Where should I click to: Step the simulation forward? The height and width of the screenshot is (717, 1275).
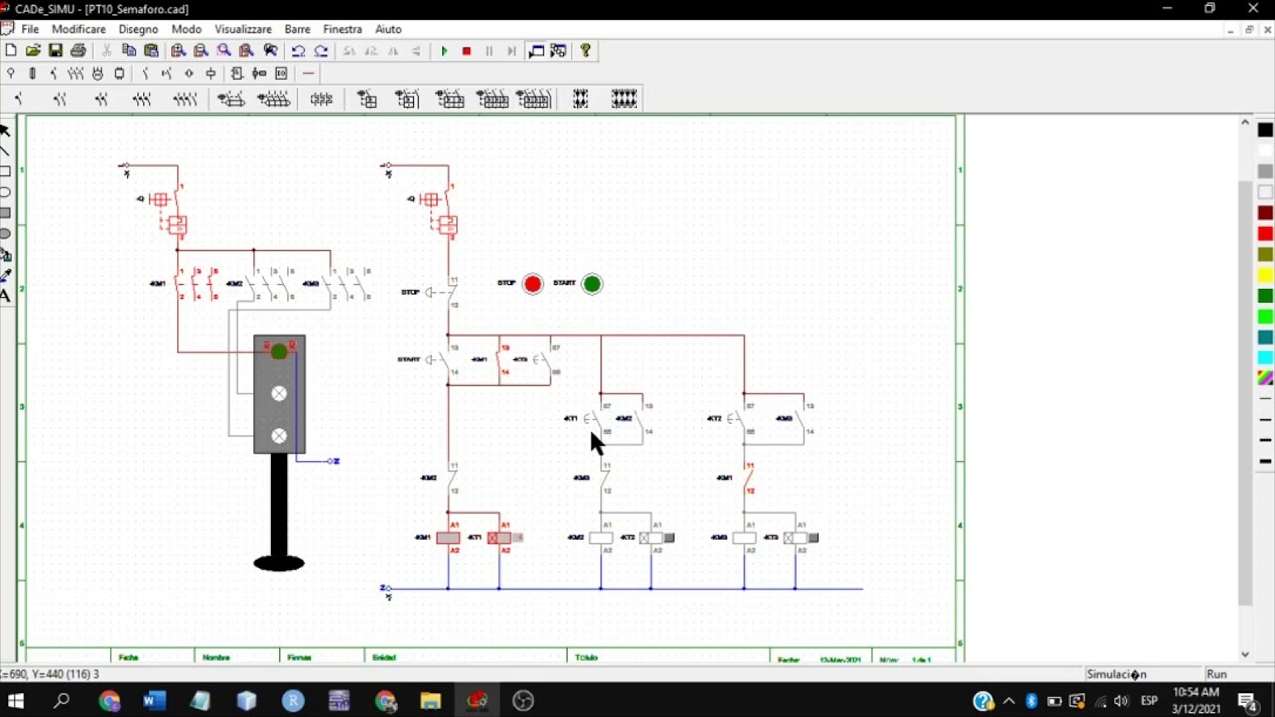click(x=512, y=51)
